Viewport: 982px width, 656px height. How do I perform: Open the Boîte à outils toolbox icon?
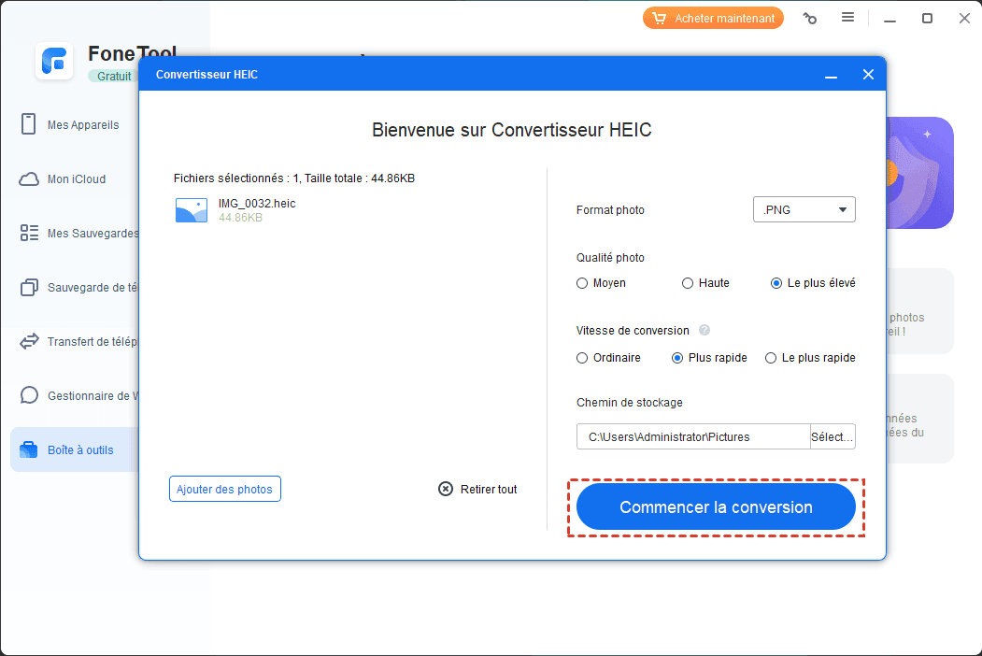[29, 449]
